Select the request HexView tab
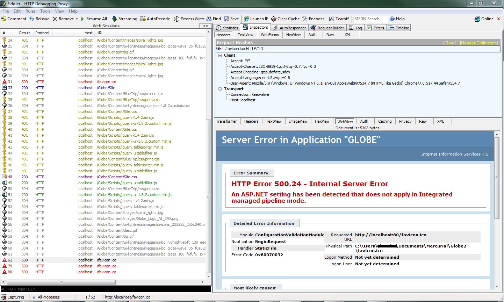This screenshot has height=302, width=504. (293, 35)
